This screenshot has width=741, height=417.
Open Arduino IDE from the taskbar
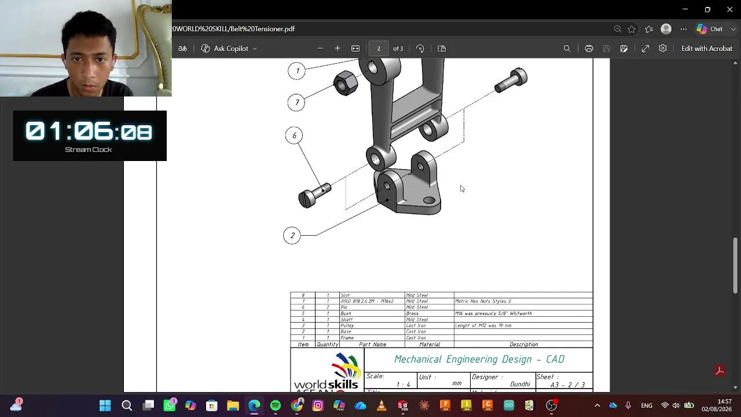(x=509, y=405)
